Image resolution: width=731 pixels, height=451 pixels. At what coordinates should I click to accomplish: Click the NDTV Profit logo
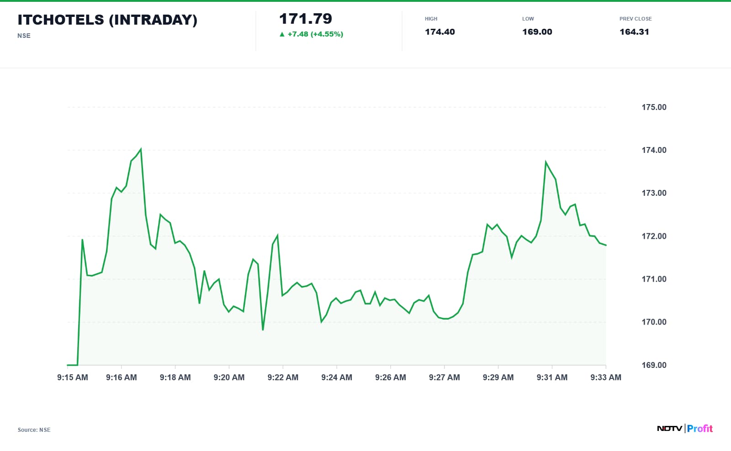coord(685,428)
